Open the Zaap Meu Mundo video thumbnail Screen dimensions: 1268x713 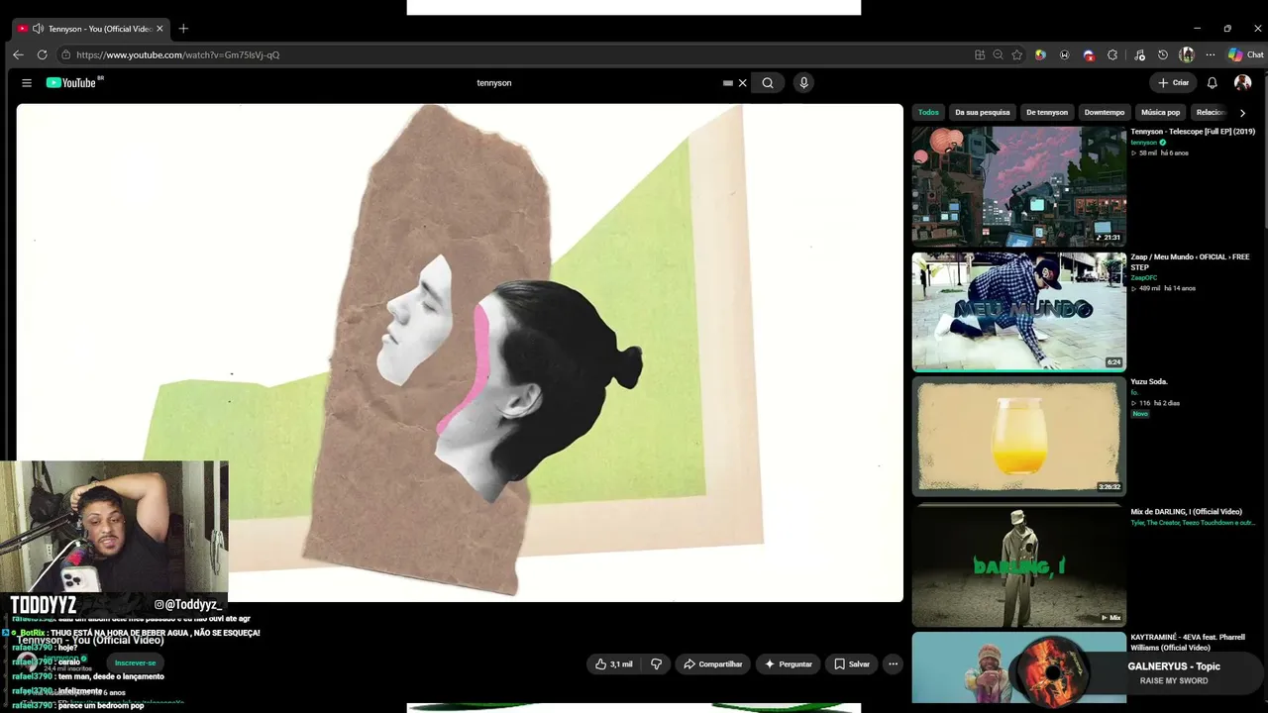(1018, 312)
